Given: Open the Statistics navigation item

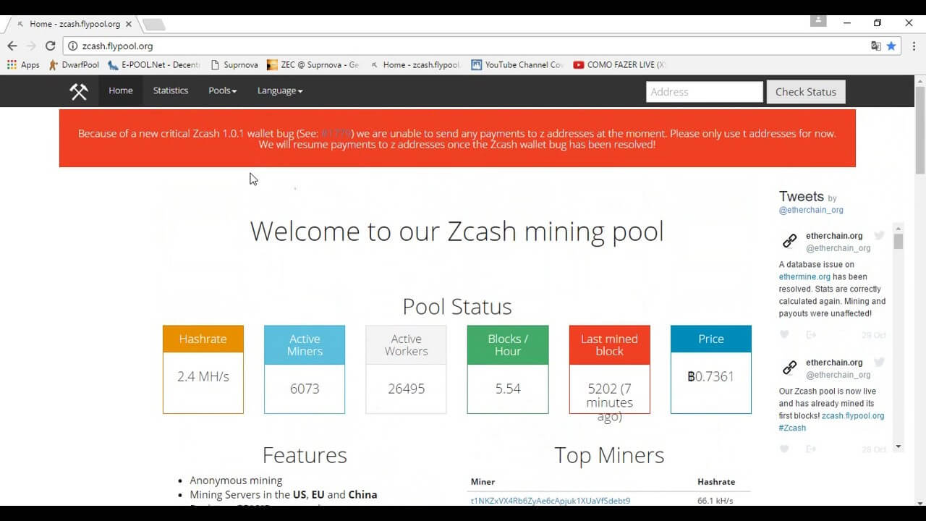Looking at the screenshot, I should 171,90.
